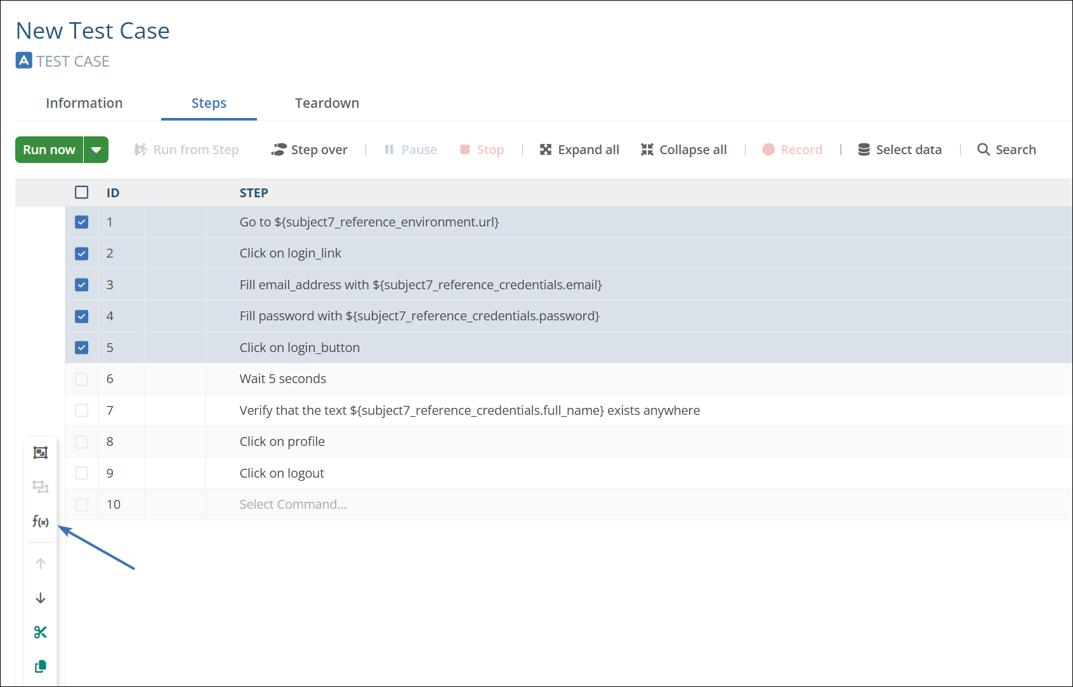Switch to the Information tab
The image size is (1073, 687).
click(84, 103)
